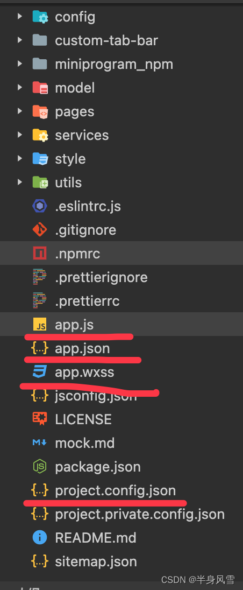Click the markdown icon next to mock.md

40,443
